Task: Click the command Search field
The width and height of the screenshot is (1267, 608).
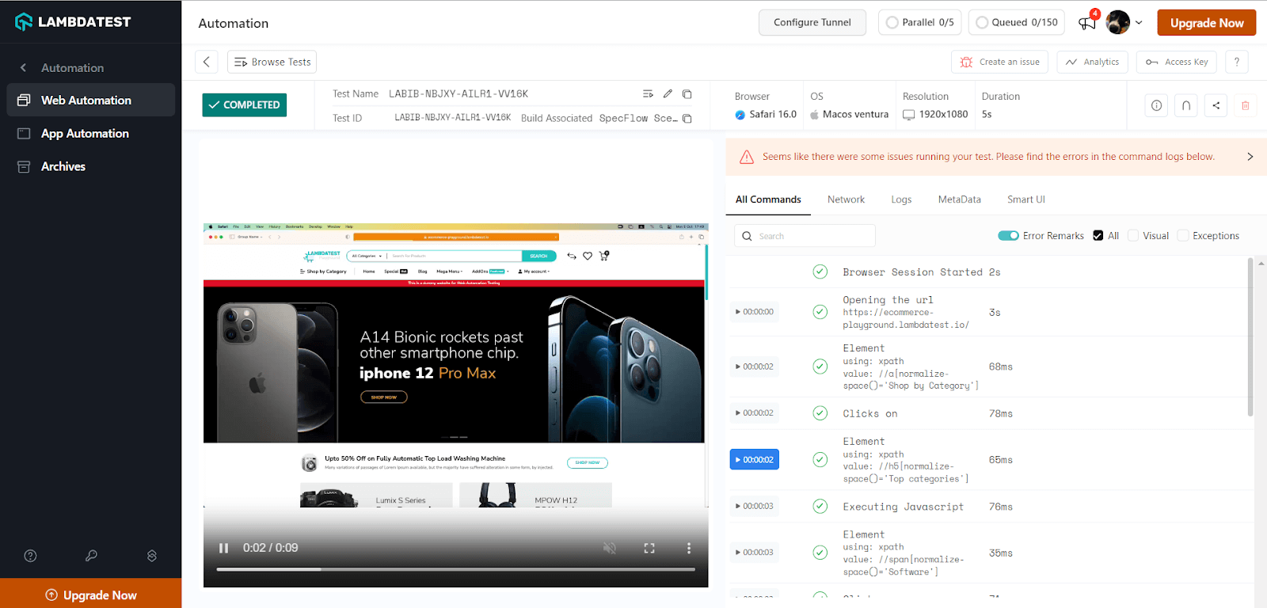Action: point(805,236)
